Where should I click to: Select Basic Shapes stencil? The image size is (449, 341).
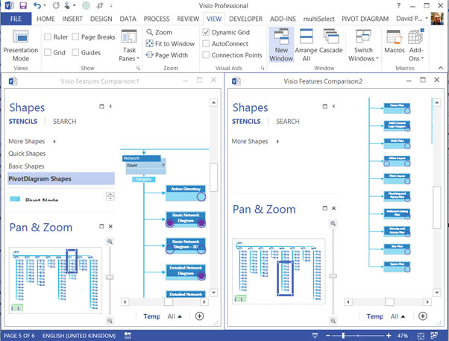tap(26, 166)
